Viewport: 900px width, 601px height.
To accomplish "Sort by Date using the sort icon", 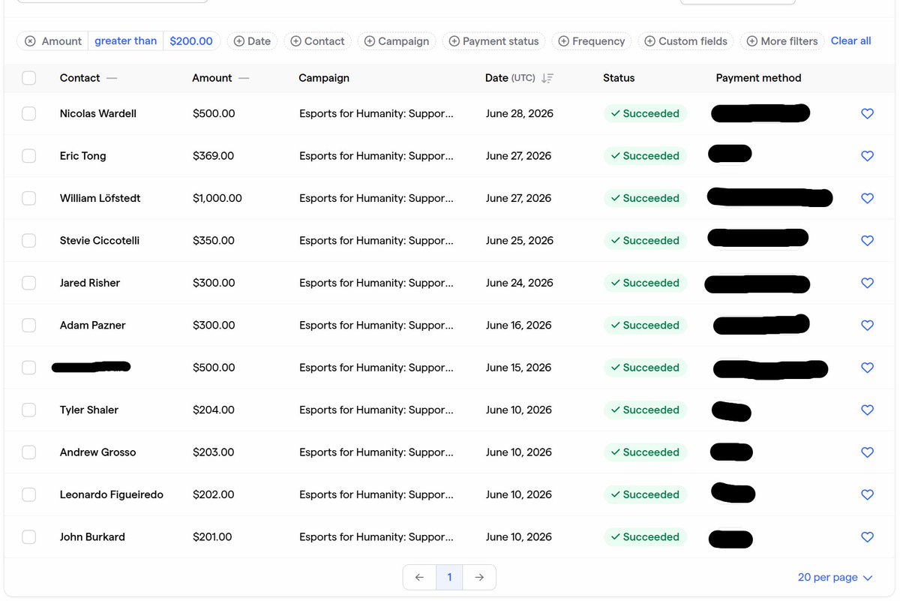I will [x=547, y=78].
